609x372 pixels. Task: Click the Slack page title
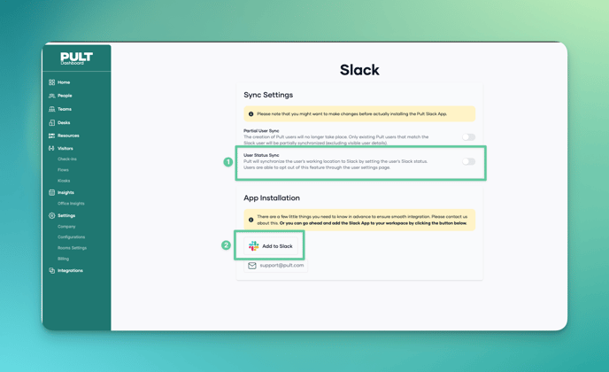[359, 70]
